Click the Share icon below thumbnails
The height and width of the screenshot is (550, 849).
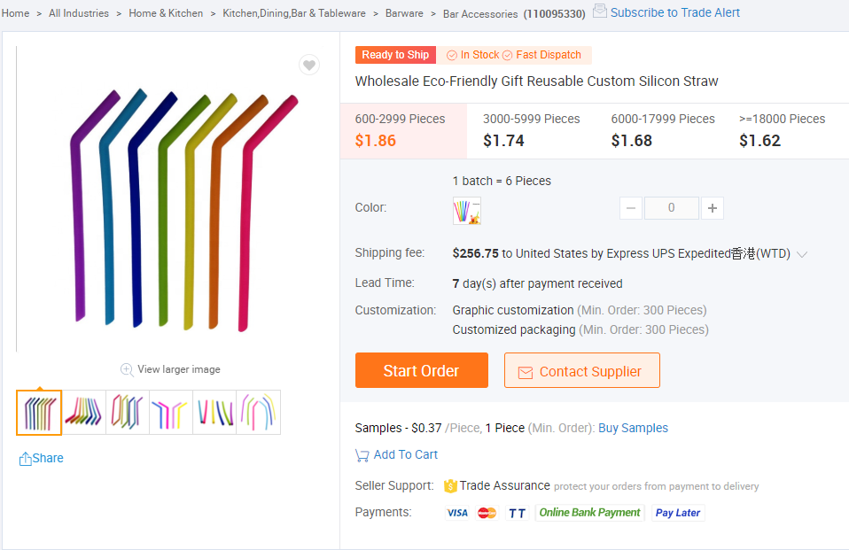point(26,459)
